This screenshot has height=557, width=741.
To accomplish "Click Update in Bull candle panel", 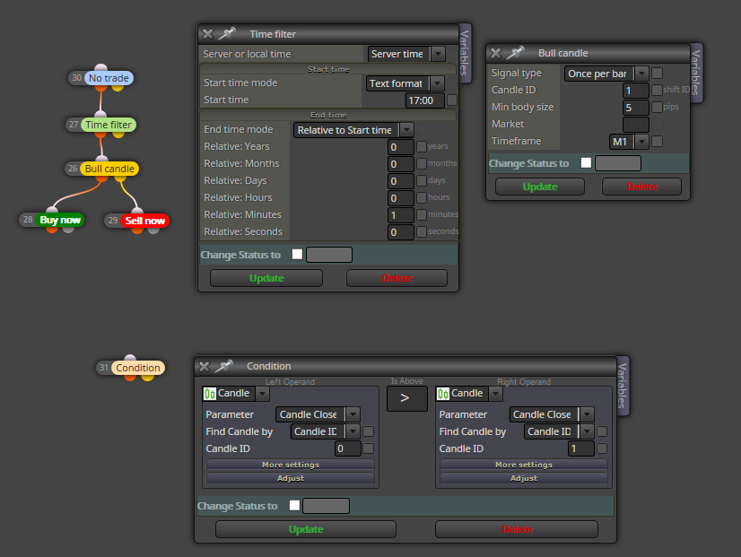I will [x=540, y=187].
